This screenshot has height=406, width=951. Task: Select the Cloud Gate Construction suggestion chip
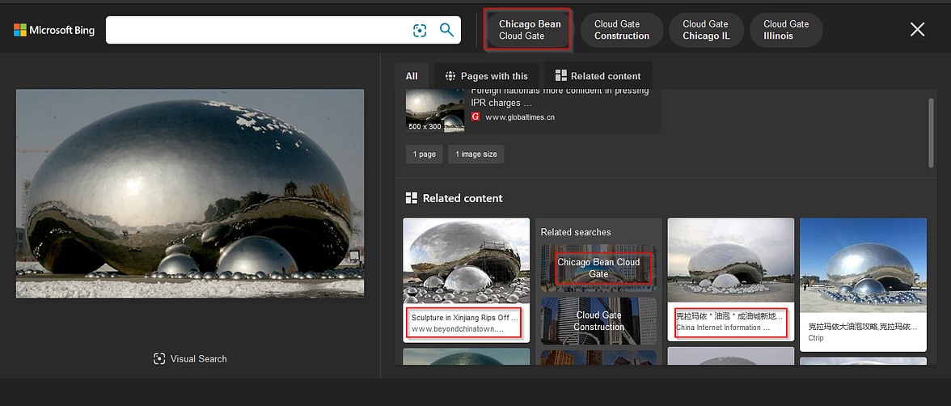point(622,30)
